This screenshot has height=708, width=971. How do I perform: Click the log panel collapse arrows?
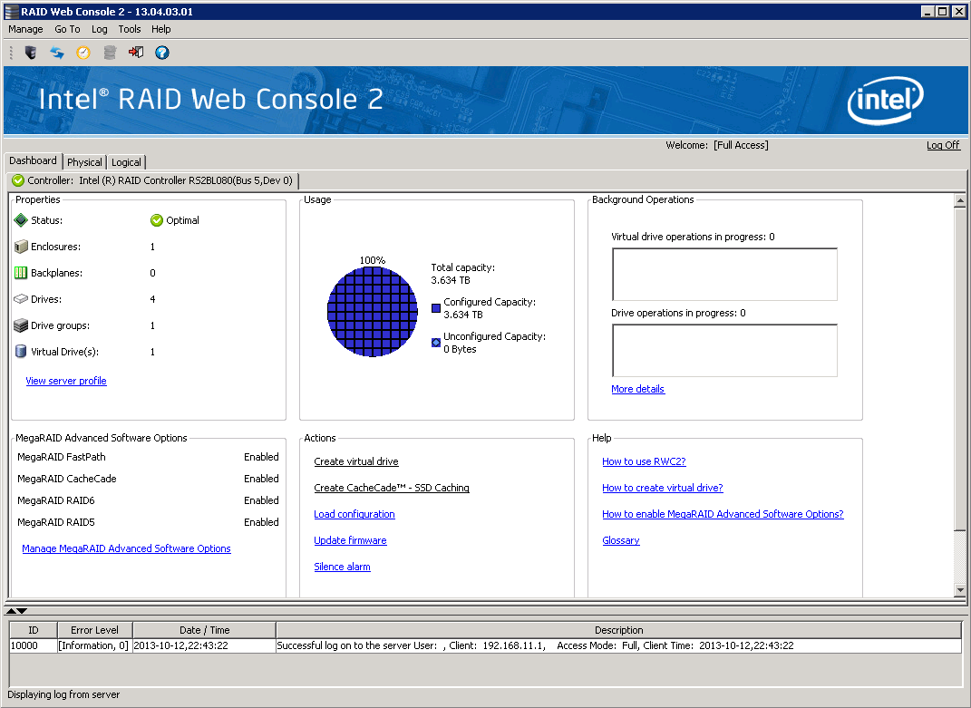16,611
